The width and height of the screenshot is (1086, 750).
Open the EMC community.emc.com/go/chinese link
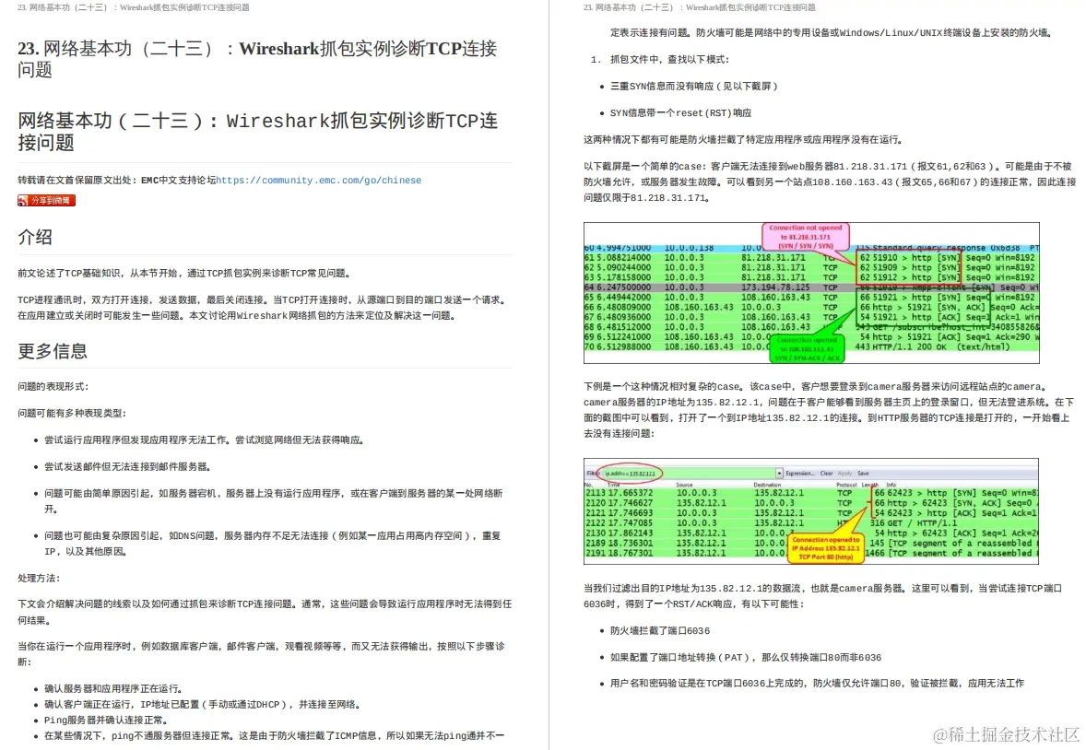click(318, 180)
